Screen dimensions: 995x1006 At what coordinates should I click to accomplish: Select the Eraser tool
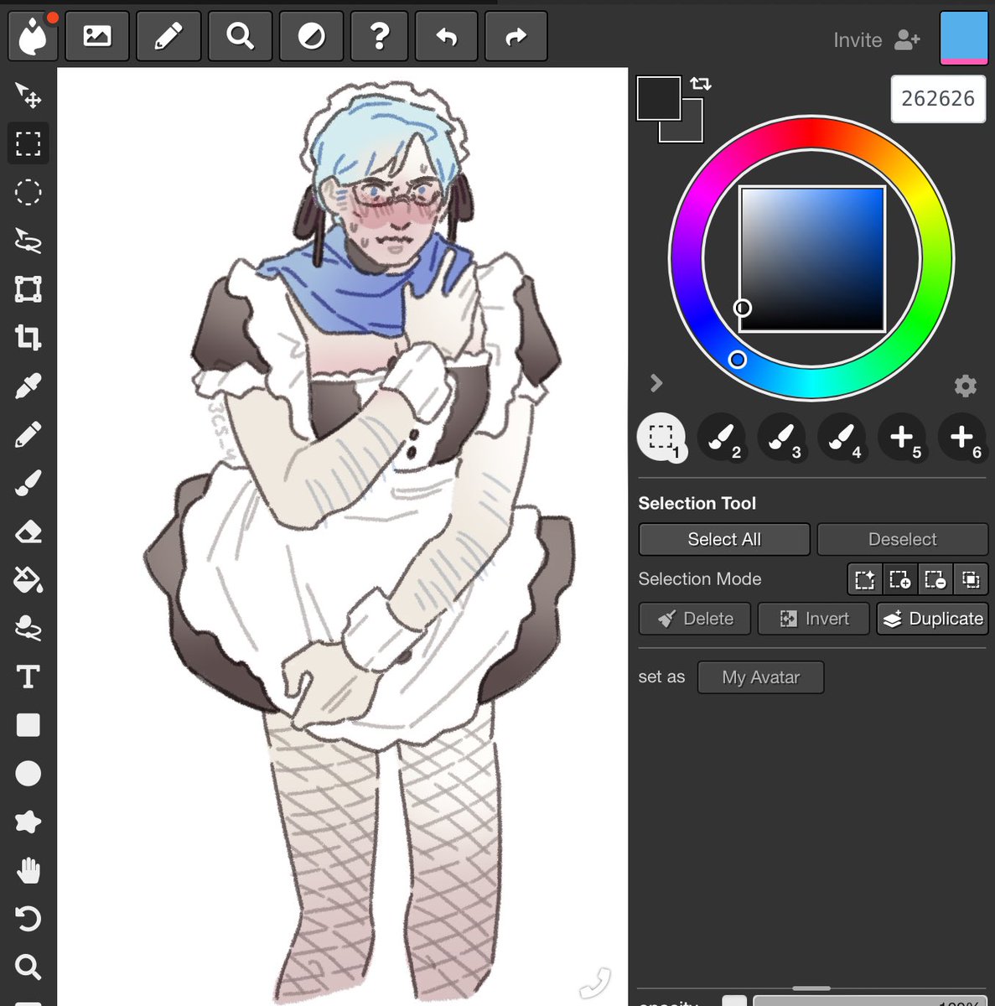coord(28,532)
